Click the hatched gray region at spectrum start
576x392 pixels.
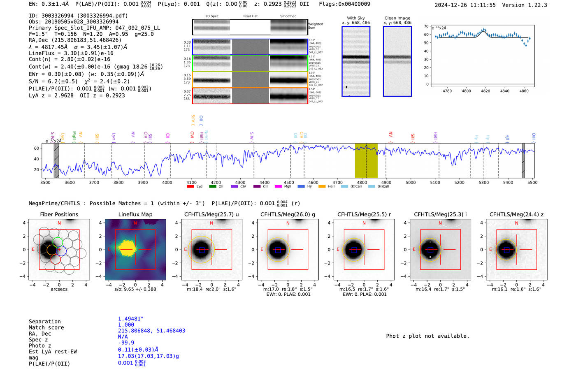(56, 160)
